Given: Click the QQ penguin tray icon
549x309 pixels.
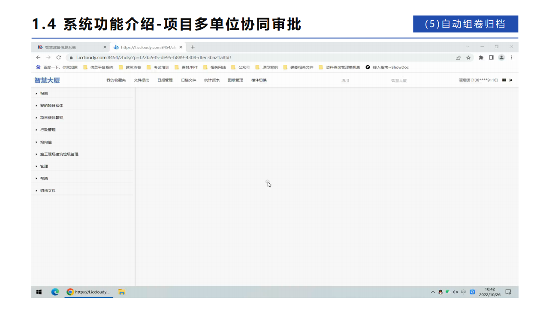Looking at the screenshot, I should pyautogui.click(x=440, y=292).
